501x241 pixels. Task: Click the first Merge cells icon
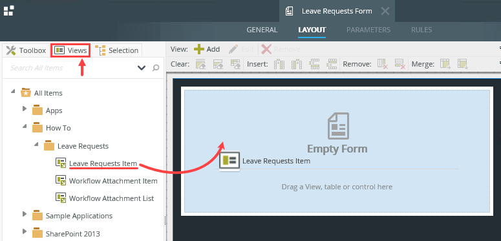point(445,64)
